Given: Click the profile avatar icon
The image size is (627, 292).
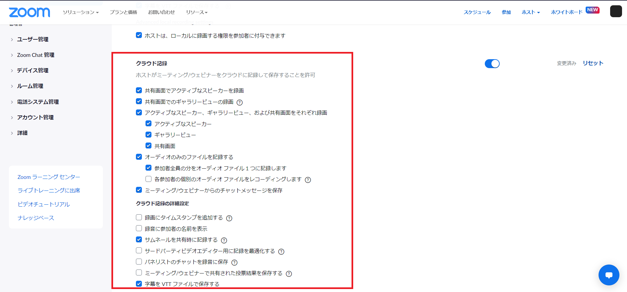Looking at the screenshot, I should 616,12.
